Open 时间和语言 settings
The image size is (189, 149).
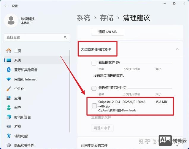click(x=37, y=117)
